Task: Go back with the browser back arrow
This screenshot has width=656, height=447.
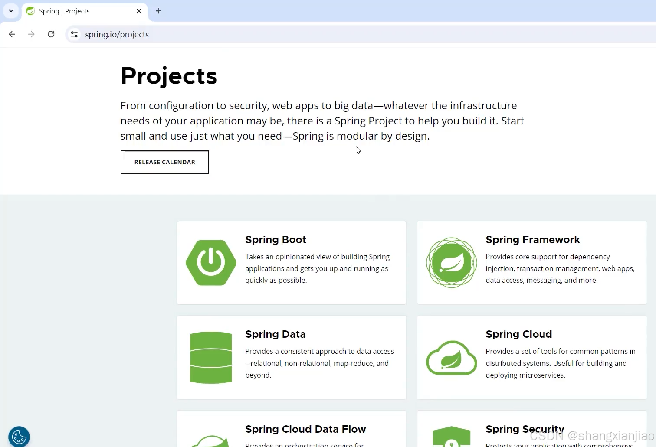Action: pos(12,34)
